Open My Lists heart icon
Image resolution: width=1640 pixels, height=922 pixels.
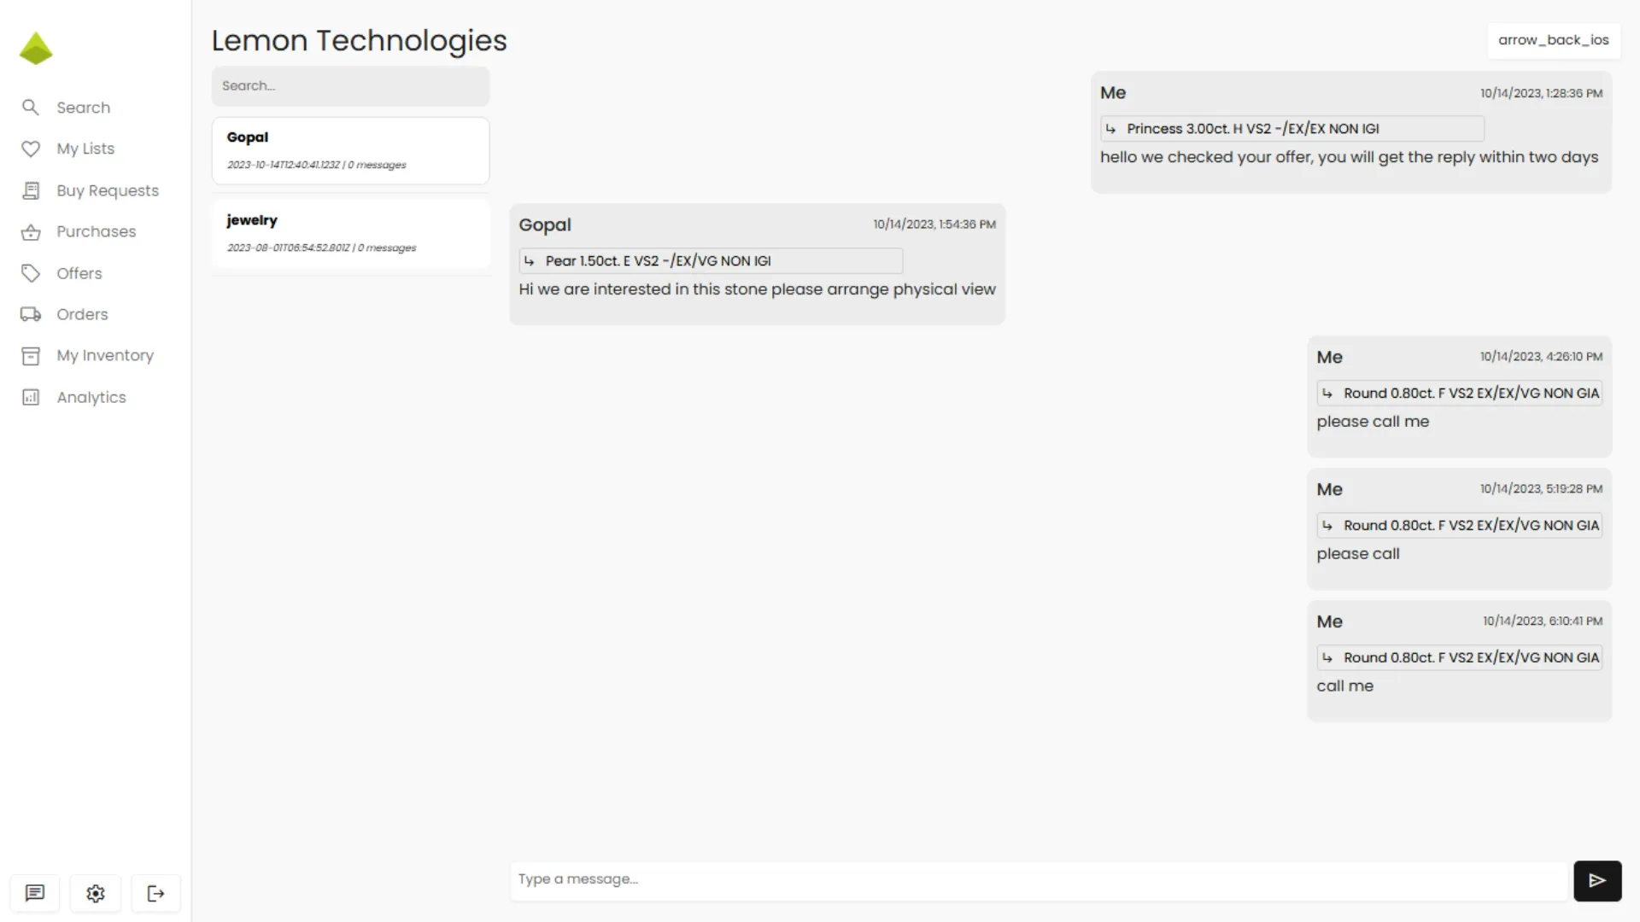(x=31, y=149)
